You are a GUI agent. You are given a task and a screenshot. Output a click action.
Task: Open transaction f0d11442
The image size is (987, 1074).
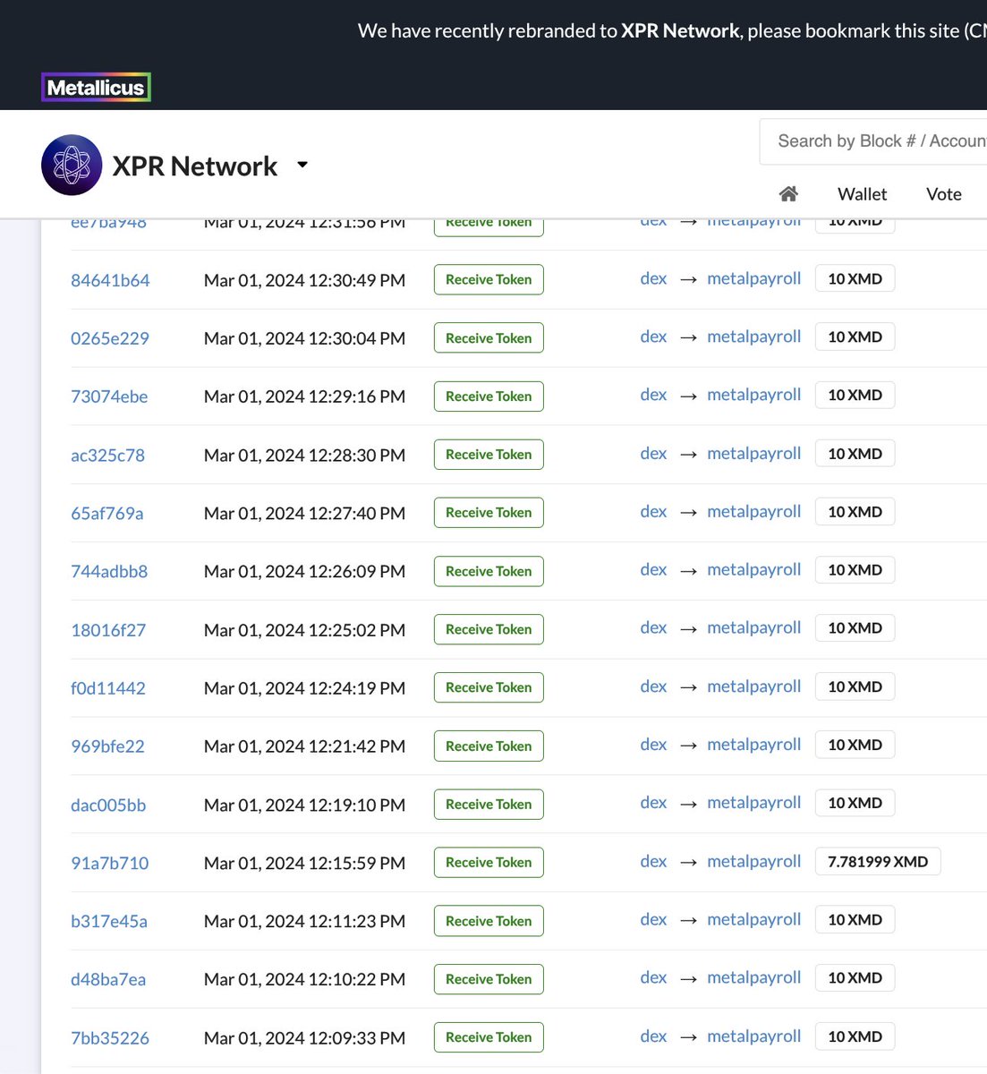(x=108, y=688)
